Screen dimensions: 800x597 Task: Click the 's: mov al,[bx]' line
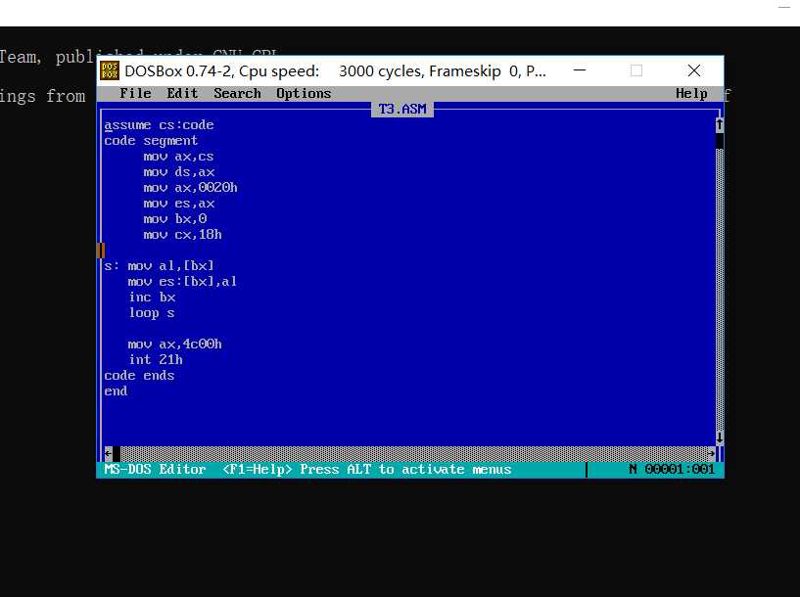(159, 266)
